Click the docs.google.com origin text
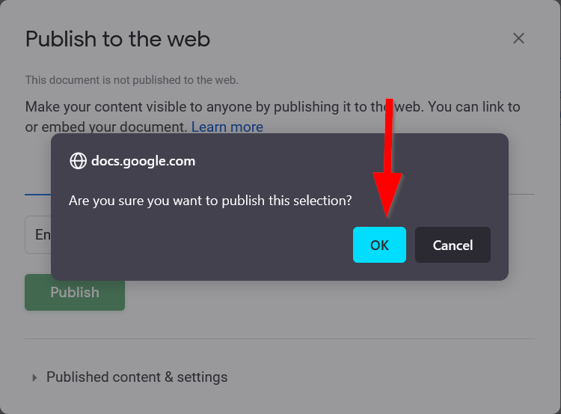Viewport: 561px width, 414px height. coord(143,161)
